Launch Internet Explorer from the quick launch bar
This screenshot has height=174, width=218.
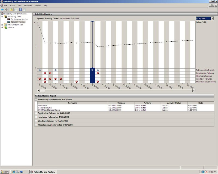[13, 172]
